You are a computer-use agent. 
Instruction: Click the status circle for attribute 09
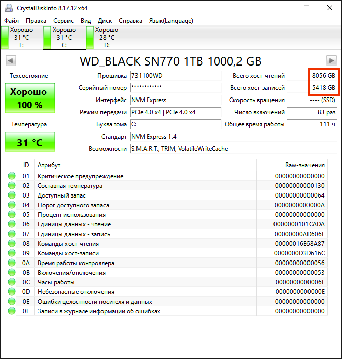(x=12, y=253)
